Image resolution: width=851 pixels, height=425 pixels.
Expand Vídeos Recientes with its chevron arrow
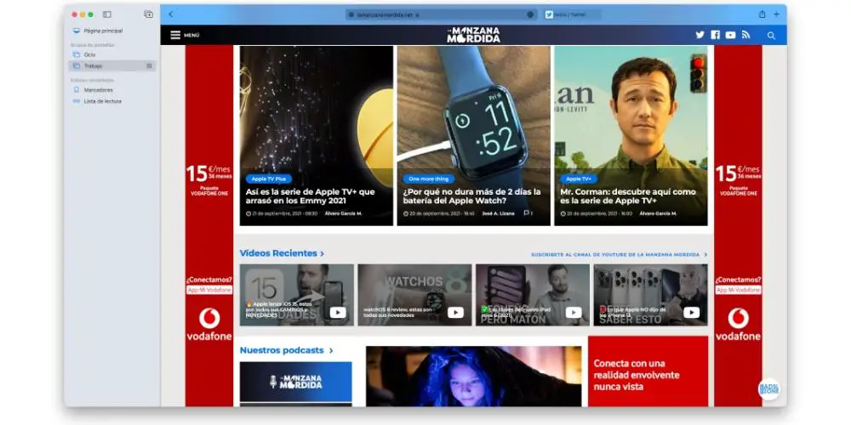323,253
